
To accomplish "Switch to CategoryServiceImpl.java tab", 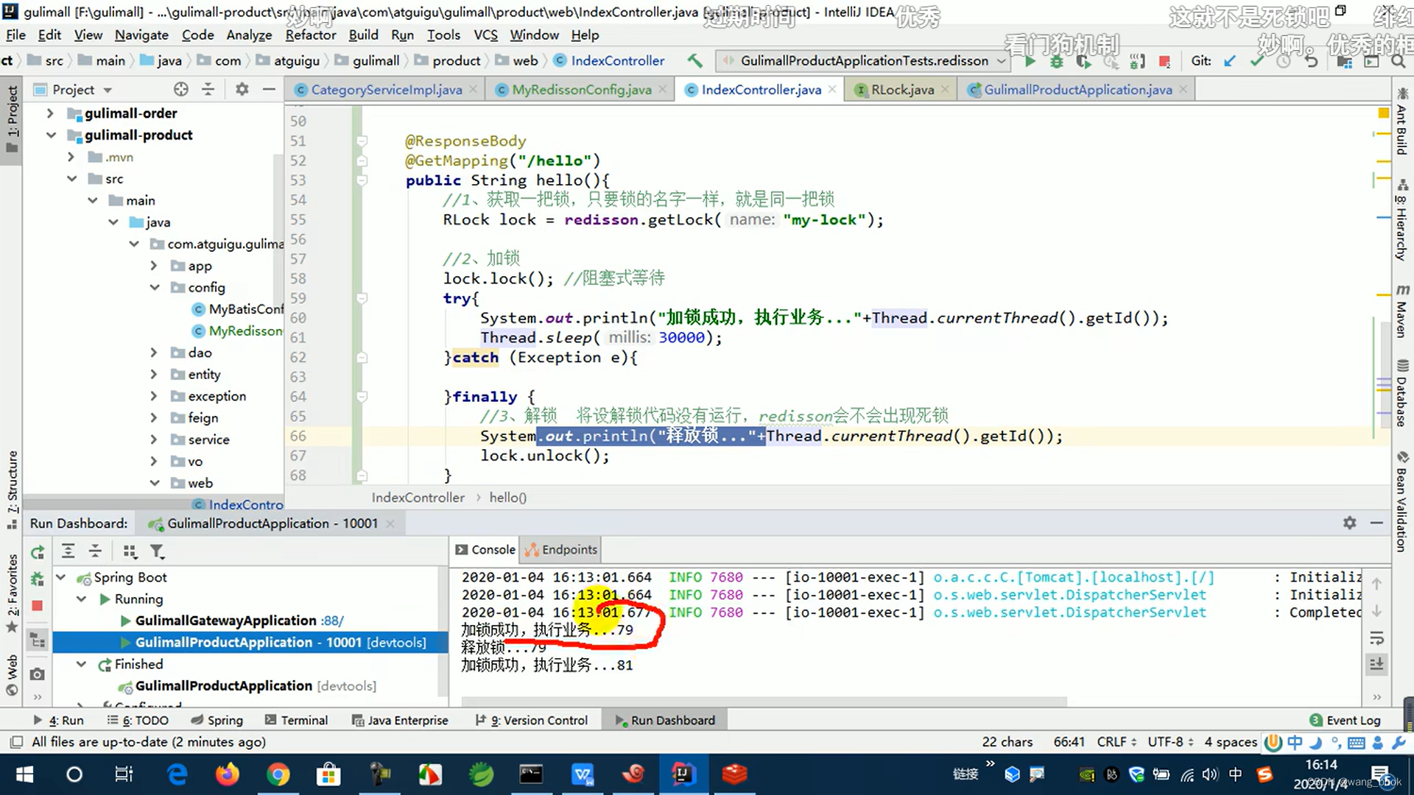I will pos(386,89).
